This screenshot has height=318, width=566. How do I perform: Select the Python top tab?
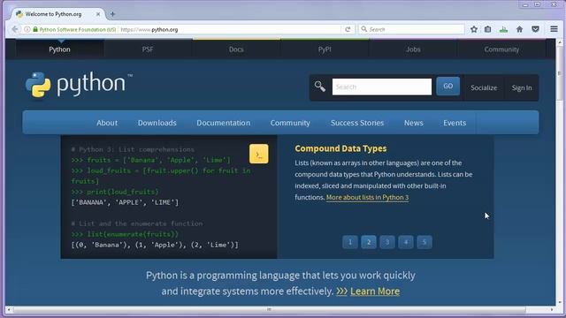59,49
